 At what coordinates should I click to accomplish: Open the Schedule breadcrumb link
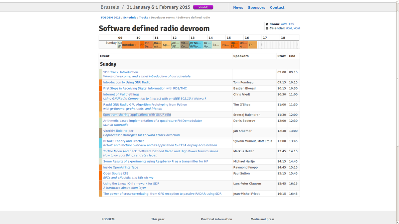click(x=130, y=18)
